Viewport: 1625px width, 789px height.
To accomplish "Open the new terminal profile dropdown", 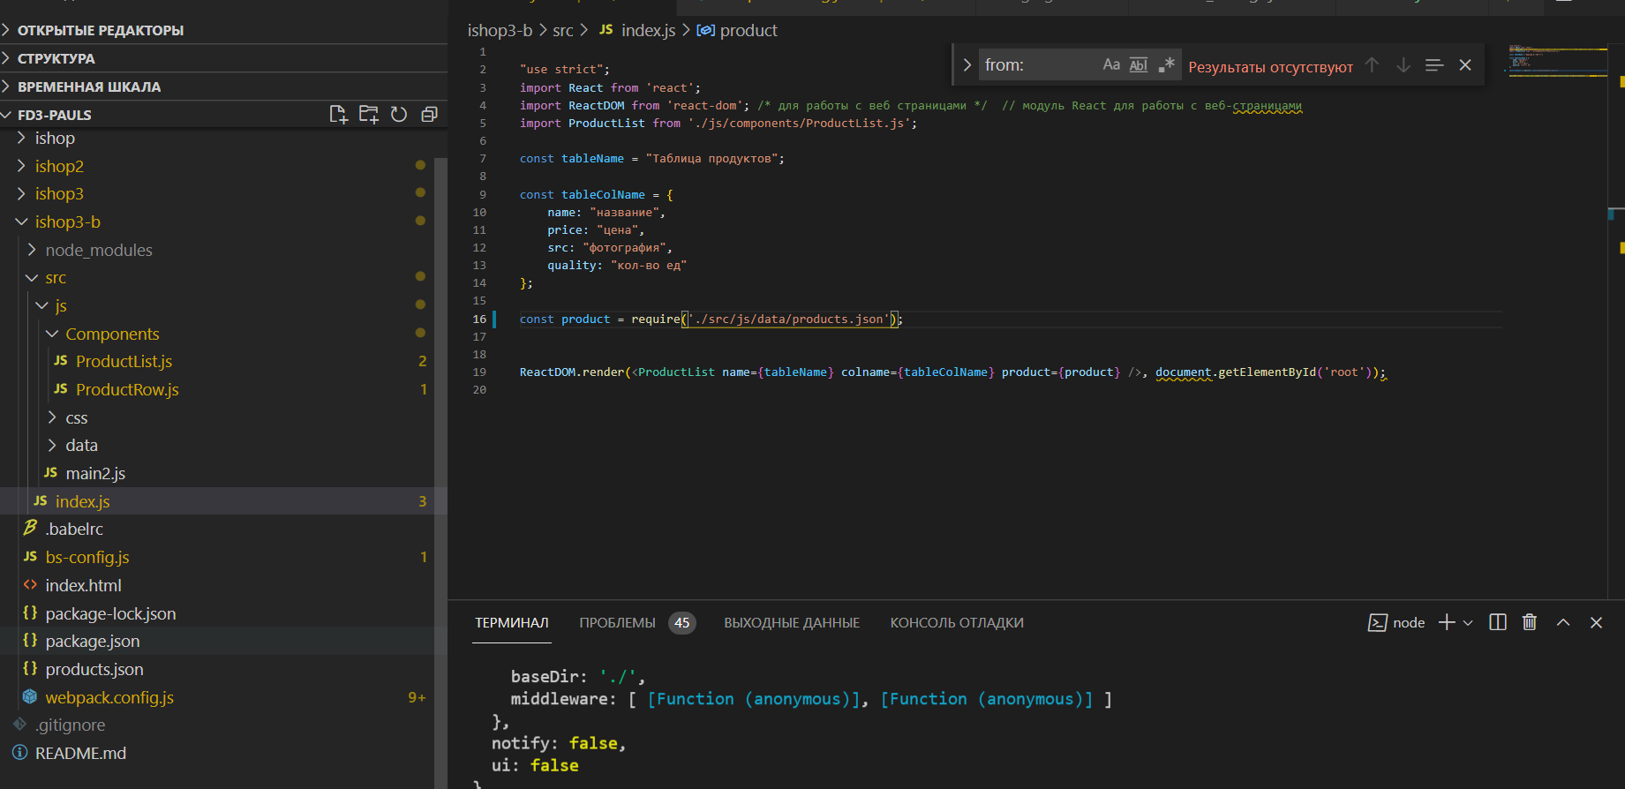I will click(1468, 623).
